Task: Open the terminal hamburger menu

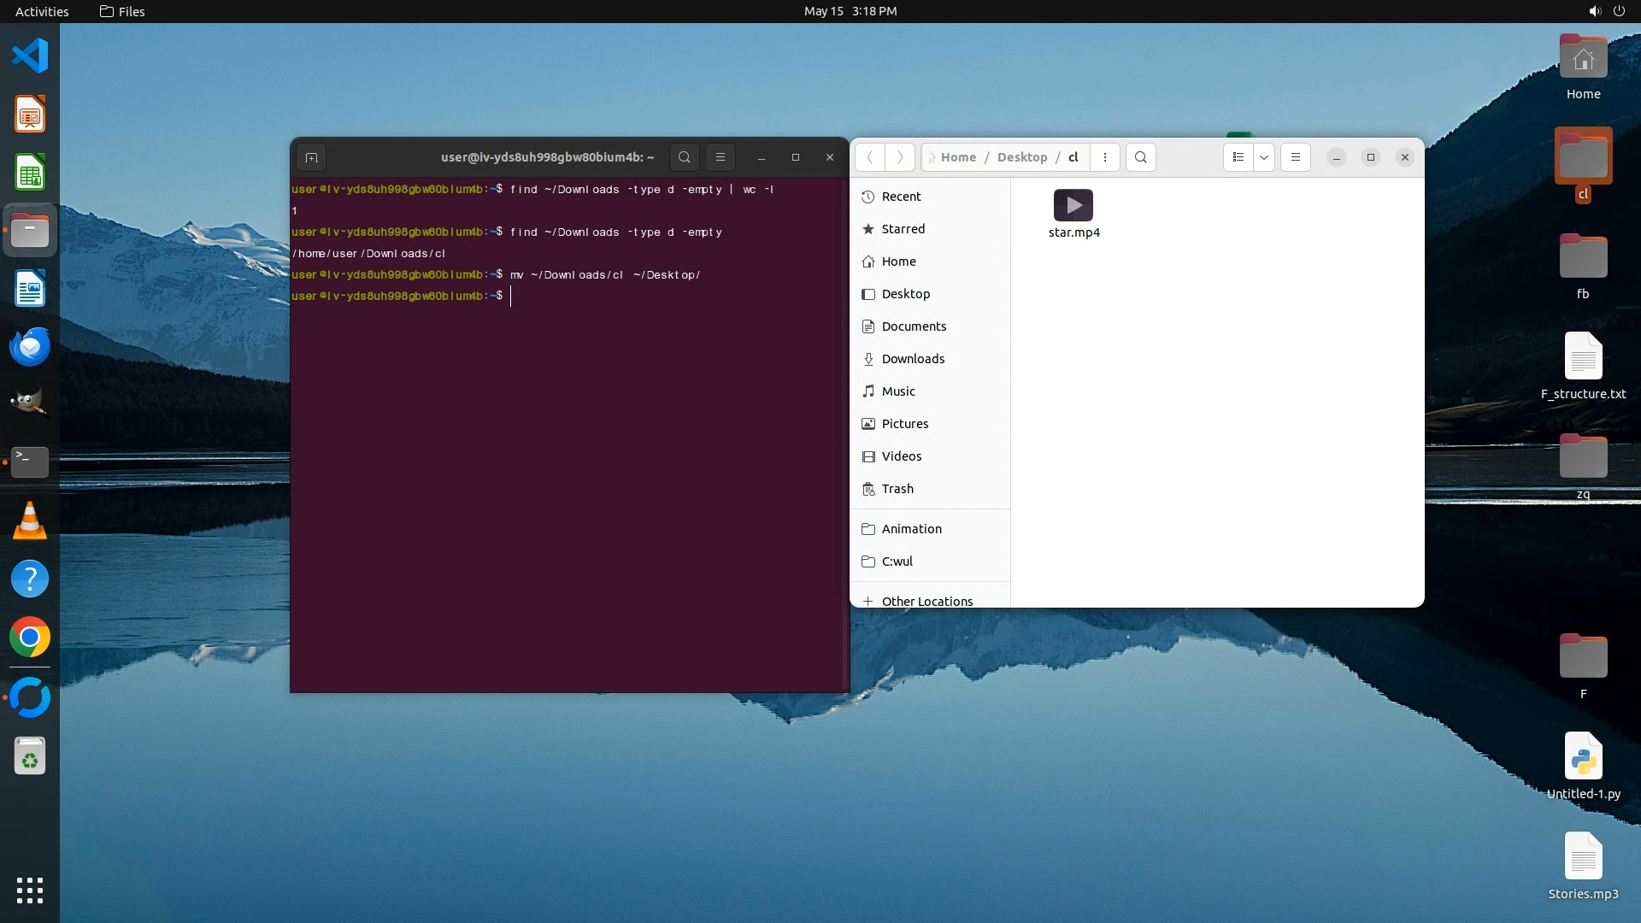Action: (x=721, y=157)
